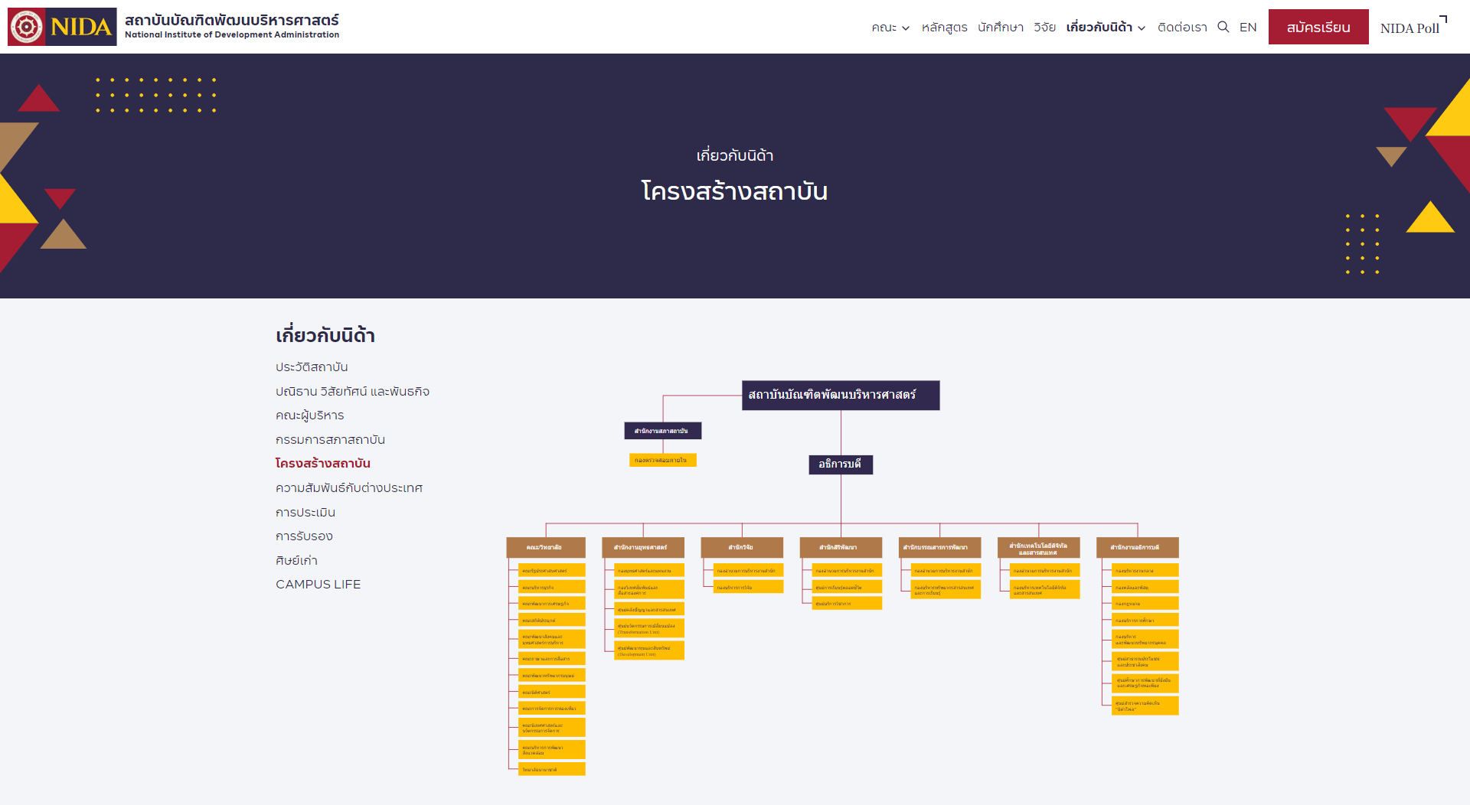Open CAMPUS LIFE sidebar link
Viewport: 1470px width, 805px height.
tap(318, 585)
